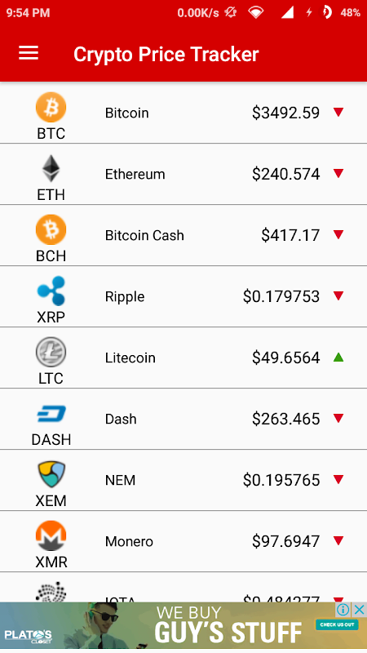Viewport: 367px width, 653px height.
Task: Click the green up arrow beside Litecoin price
Action: click(338, 357)
